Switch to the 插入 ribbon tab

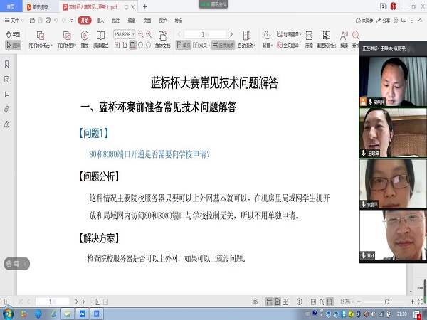pos(100,21)
